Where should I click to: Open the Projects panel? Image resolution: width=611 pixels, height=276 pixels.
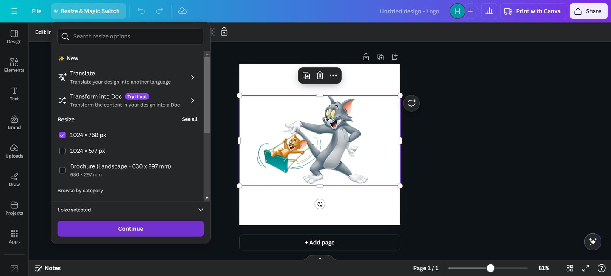[14, 208]
